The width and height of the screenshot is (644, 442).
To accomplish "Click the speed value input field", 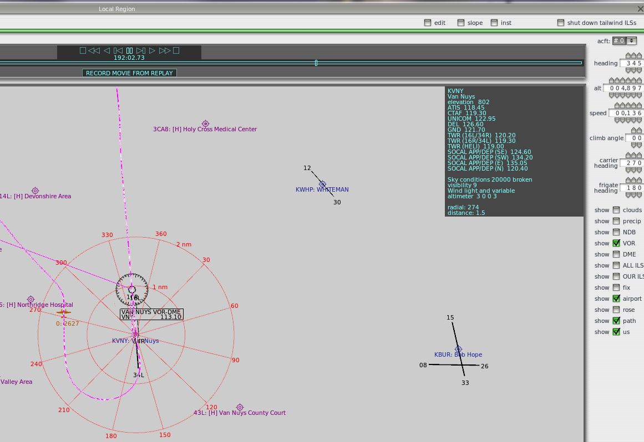I will click(626, 113).
